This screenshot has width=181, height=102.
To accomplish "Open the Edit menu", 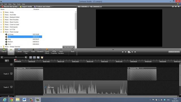I will click(6, 4).
